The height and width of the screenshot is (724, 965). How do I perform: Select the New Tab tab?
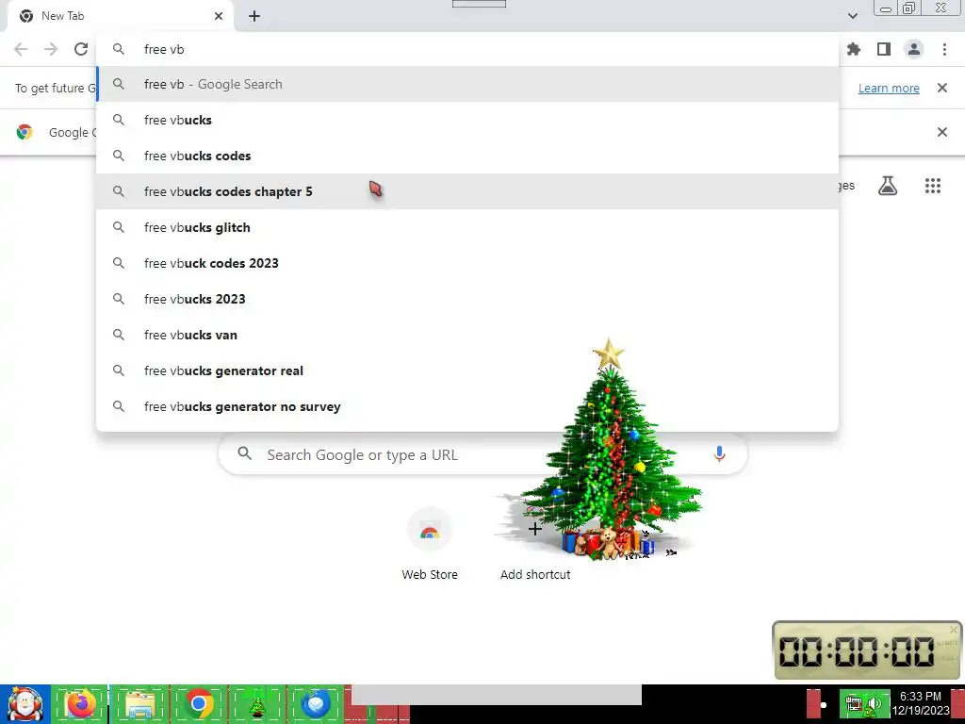coord(121,17)
